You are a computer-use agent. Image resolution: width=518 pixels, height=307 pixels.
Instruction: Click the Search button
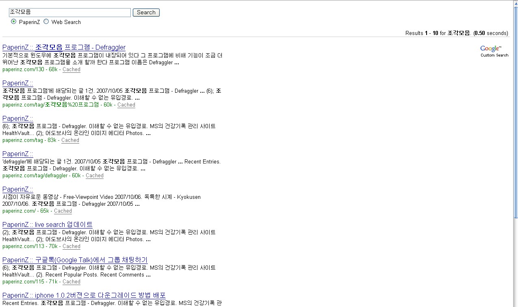[146, 13]
